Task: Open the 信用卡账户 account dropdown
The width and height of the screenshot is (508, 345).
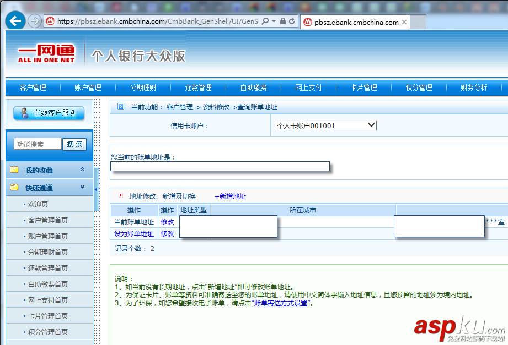Action: [x=371, y=125]
